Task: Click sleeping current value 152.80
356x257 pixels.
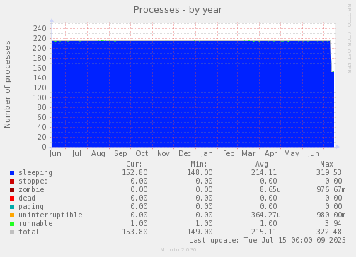Action: coord(134,173)
